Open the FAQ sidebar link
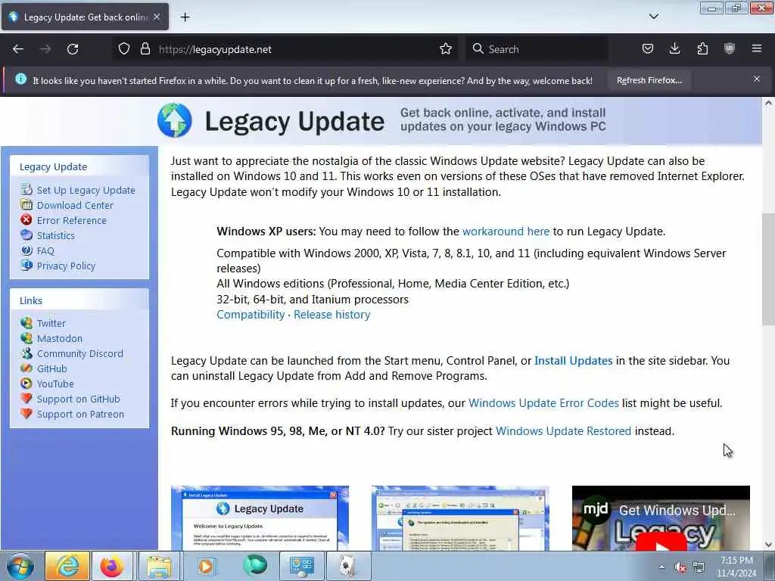 pyautogui.click(x=45, y=251)
